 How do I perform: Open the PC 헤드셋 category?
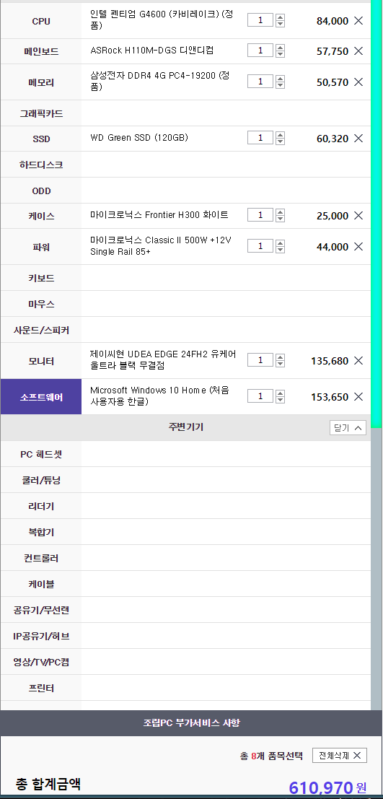[x=41, y=454]
